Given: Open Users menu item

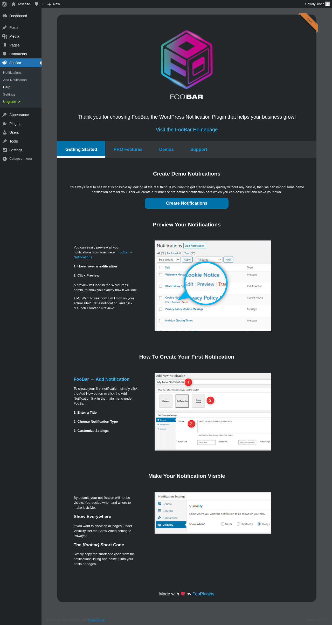Looking at the screenshot, I should (21, 132).
